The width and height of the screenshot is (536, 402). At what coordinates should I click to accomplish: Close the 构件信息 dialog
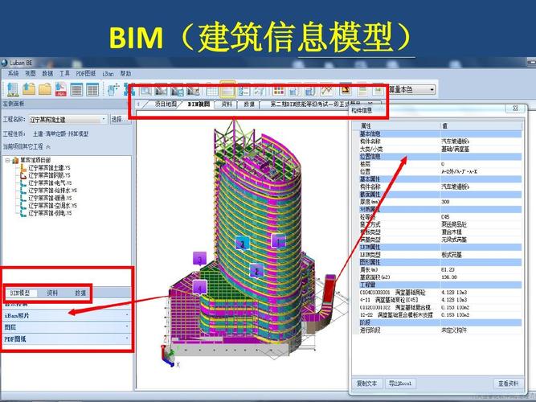point(515,108)
